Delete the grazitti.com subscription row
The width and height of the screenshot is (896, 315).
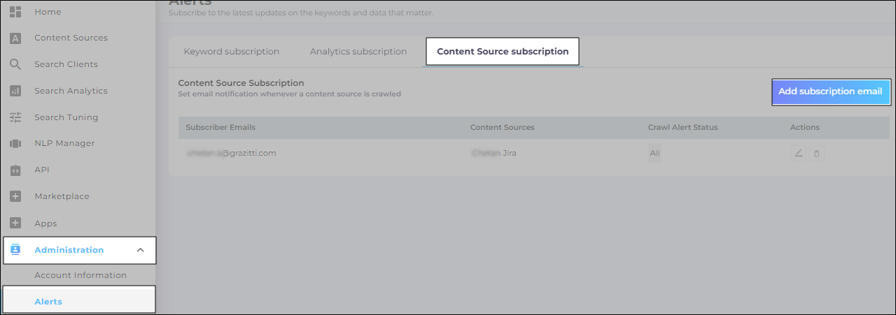pos(816,154)
